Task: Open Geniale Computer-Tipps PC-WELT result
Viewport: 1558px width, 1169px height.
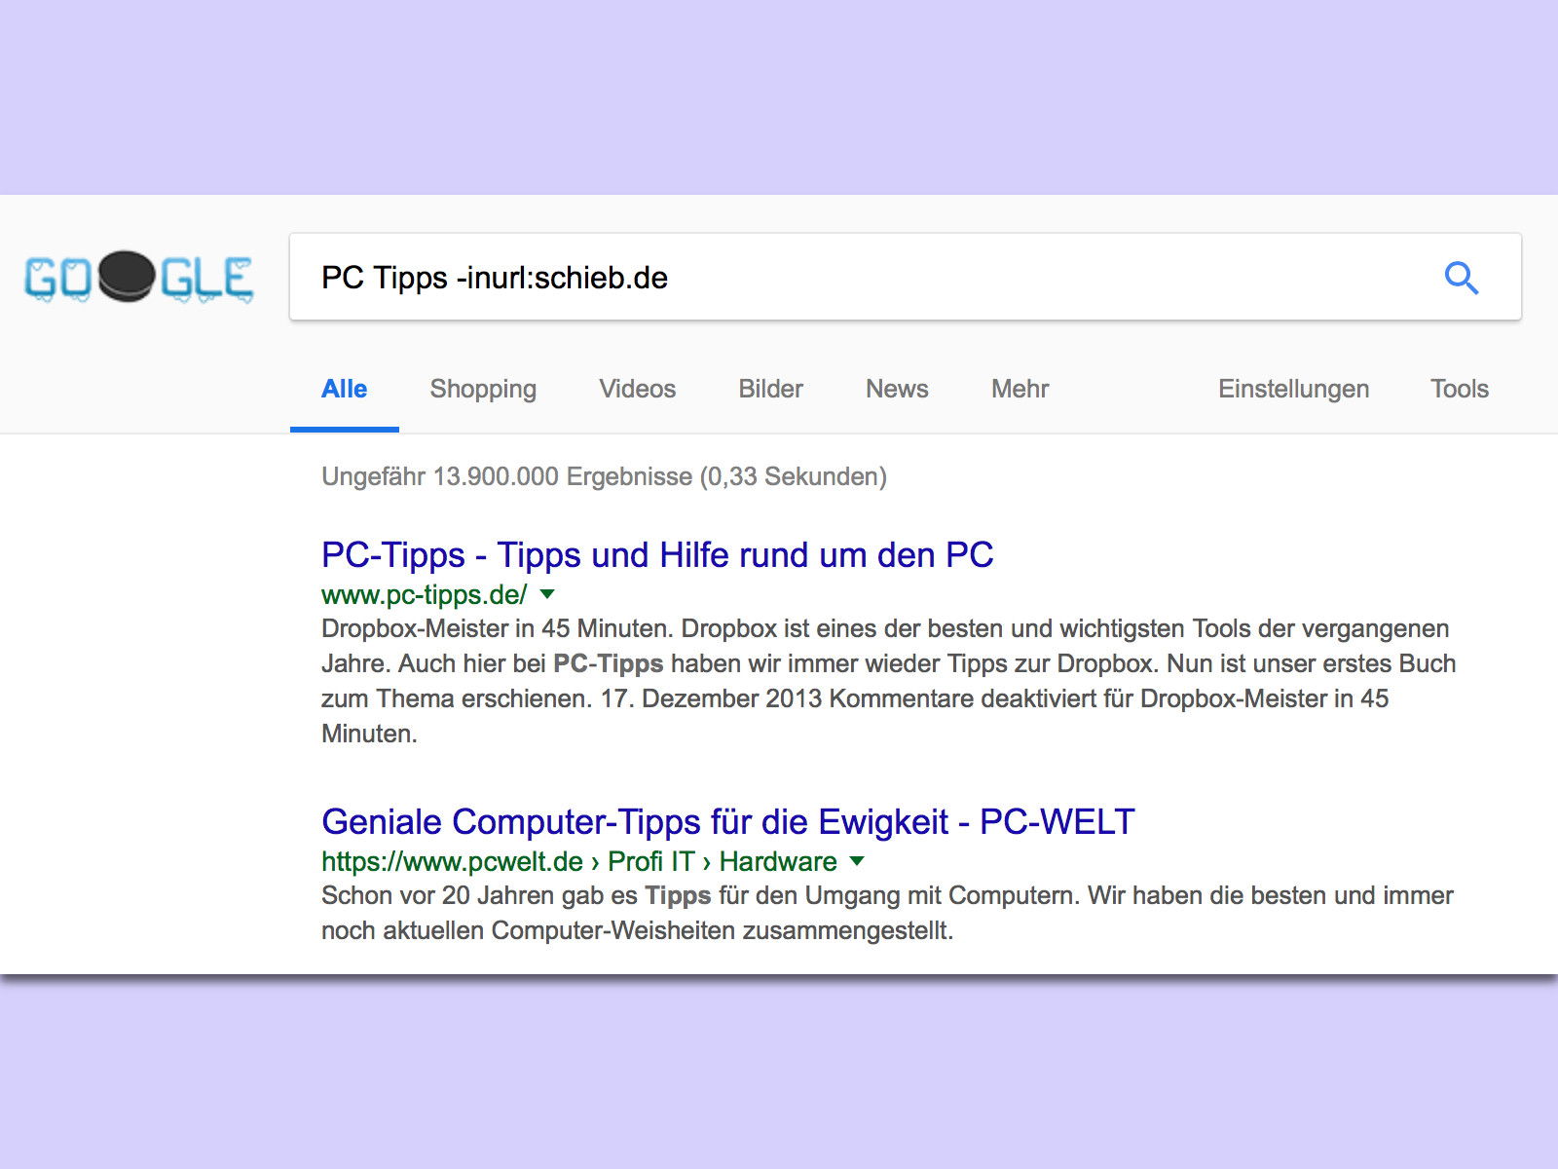Action: 728,822
